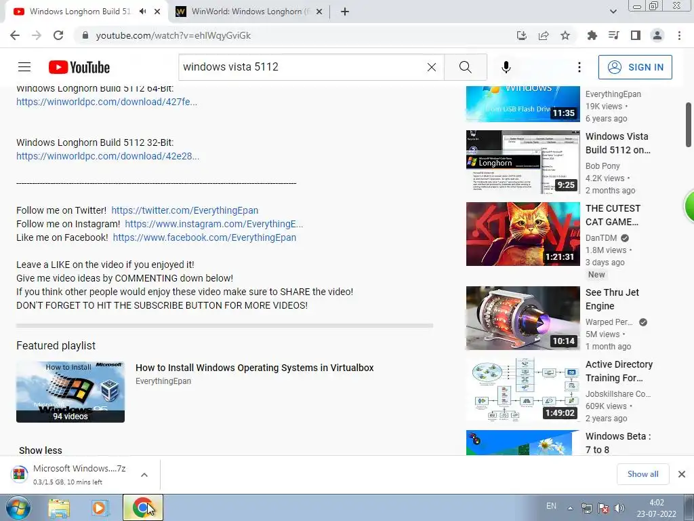Open the 64-Bit winworldpc download link

click(x=106, y=102)
